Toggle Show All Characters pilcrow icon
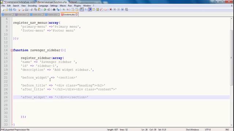 pos(86,10)
